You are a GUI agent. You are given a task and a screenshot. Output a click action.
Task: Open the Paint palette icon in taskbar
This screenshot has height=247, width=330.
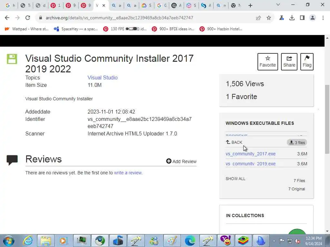click(172, 241)
